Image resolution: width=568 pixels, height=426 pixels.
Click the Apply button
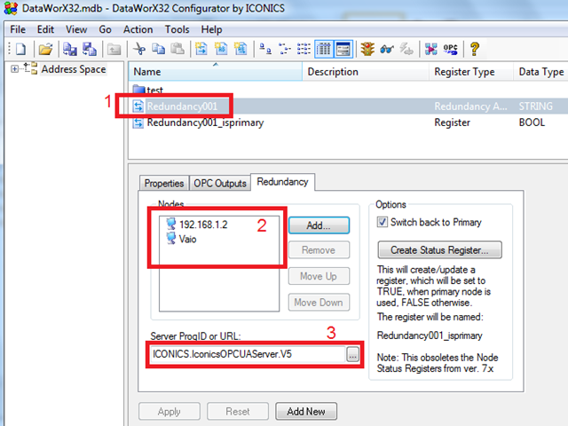pyautogui.click(x=170, y=411)
